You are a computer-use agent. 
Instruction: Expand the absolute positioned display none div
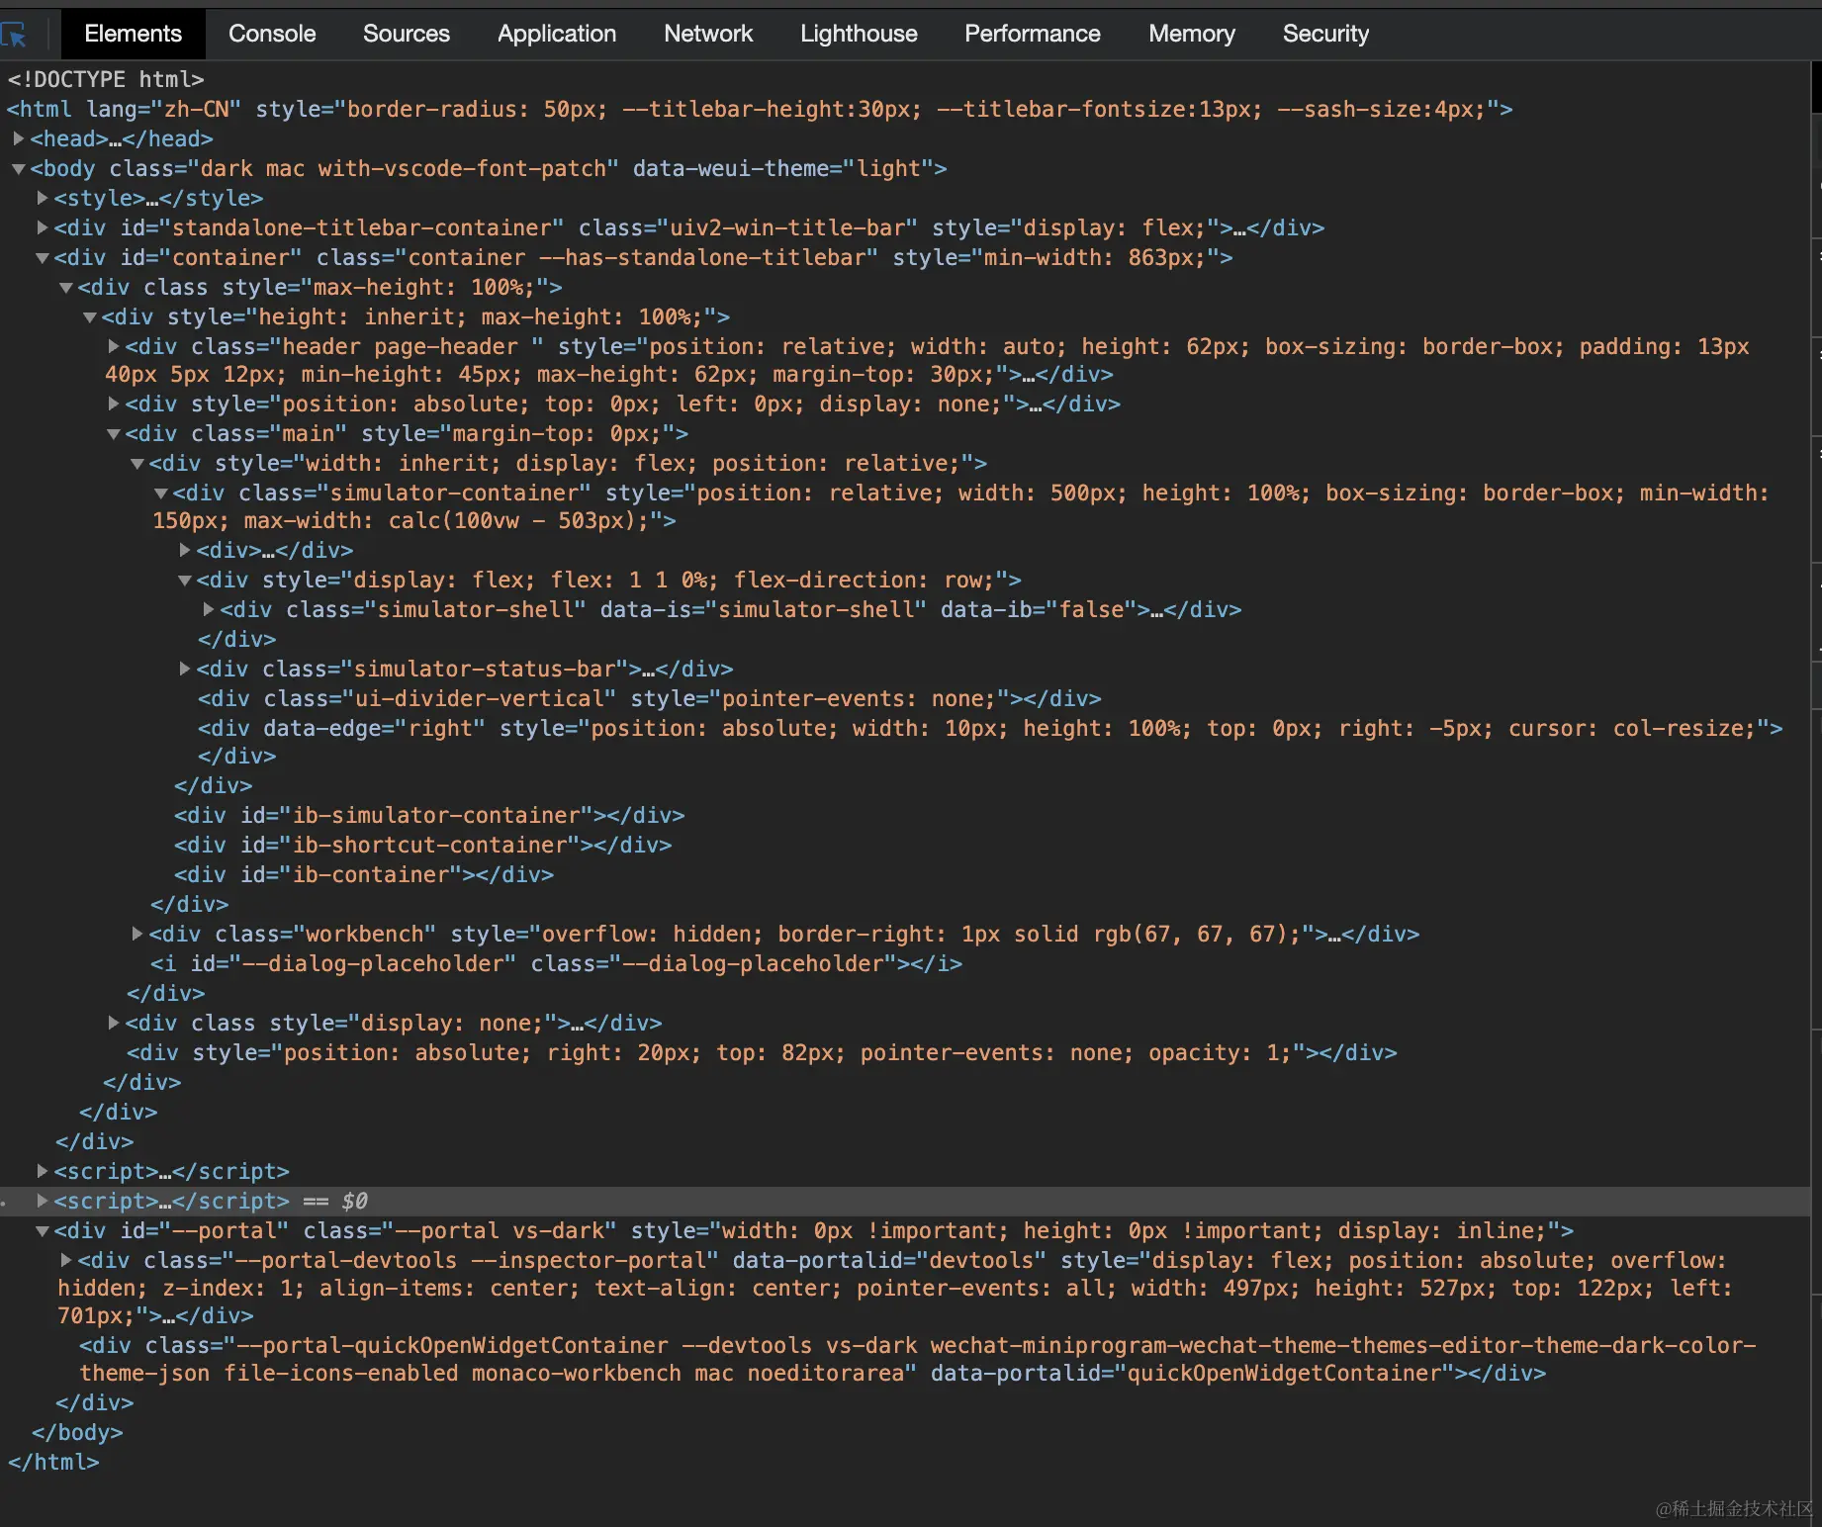[113, 404]
